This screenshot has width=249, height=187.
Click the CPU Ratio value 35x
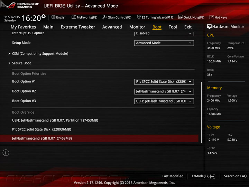coord(210,75)
